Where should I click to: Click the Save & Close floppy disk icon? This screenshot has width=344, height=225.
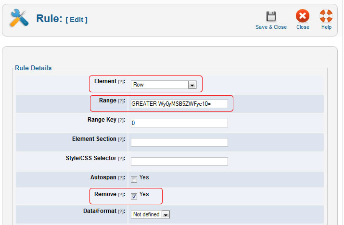(271, 17)
